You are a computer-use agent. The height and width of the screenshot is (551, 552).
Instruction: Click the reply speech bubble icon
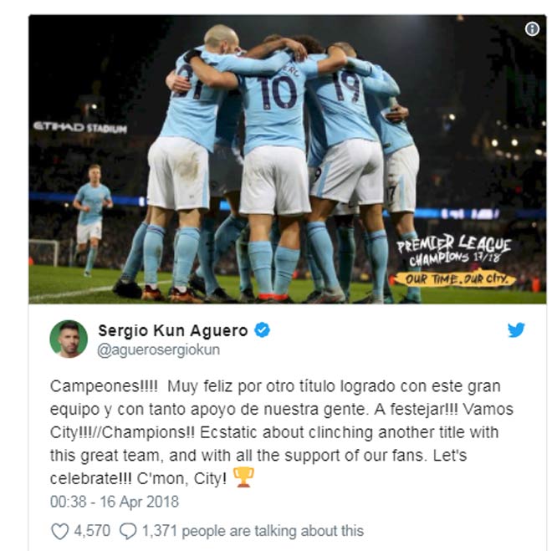pos(128,531)
